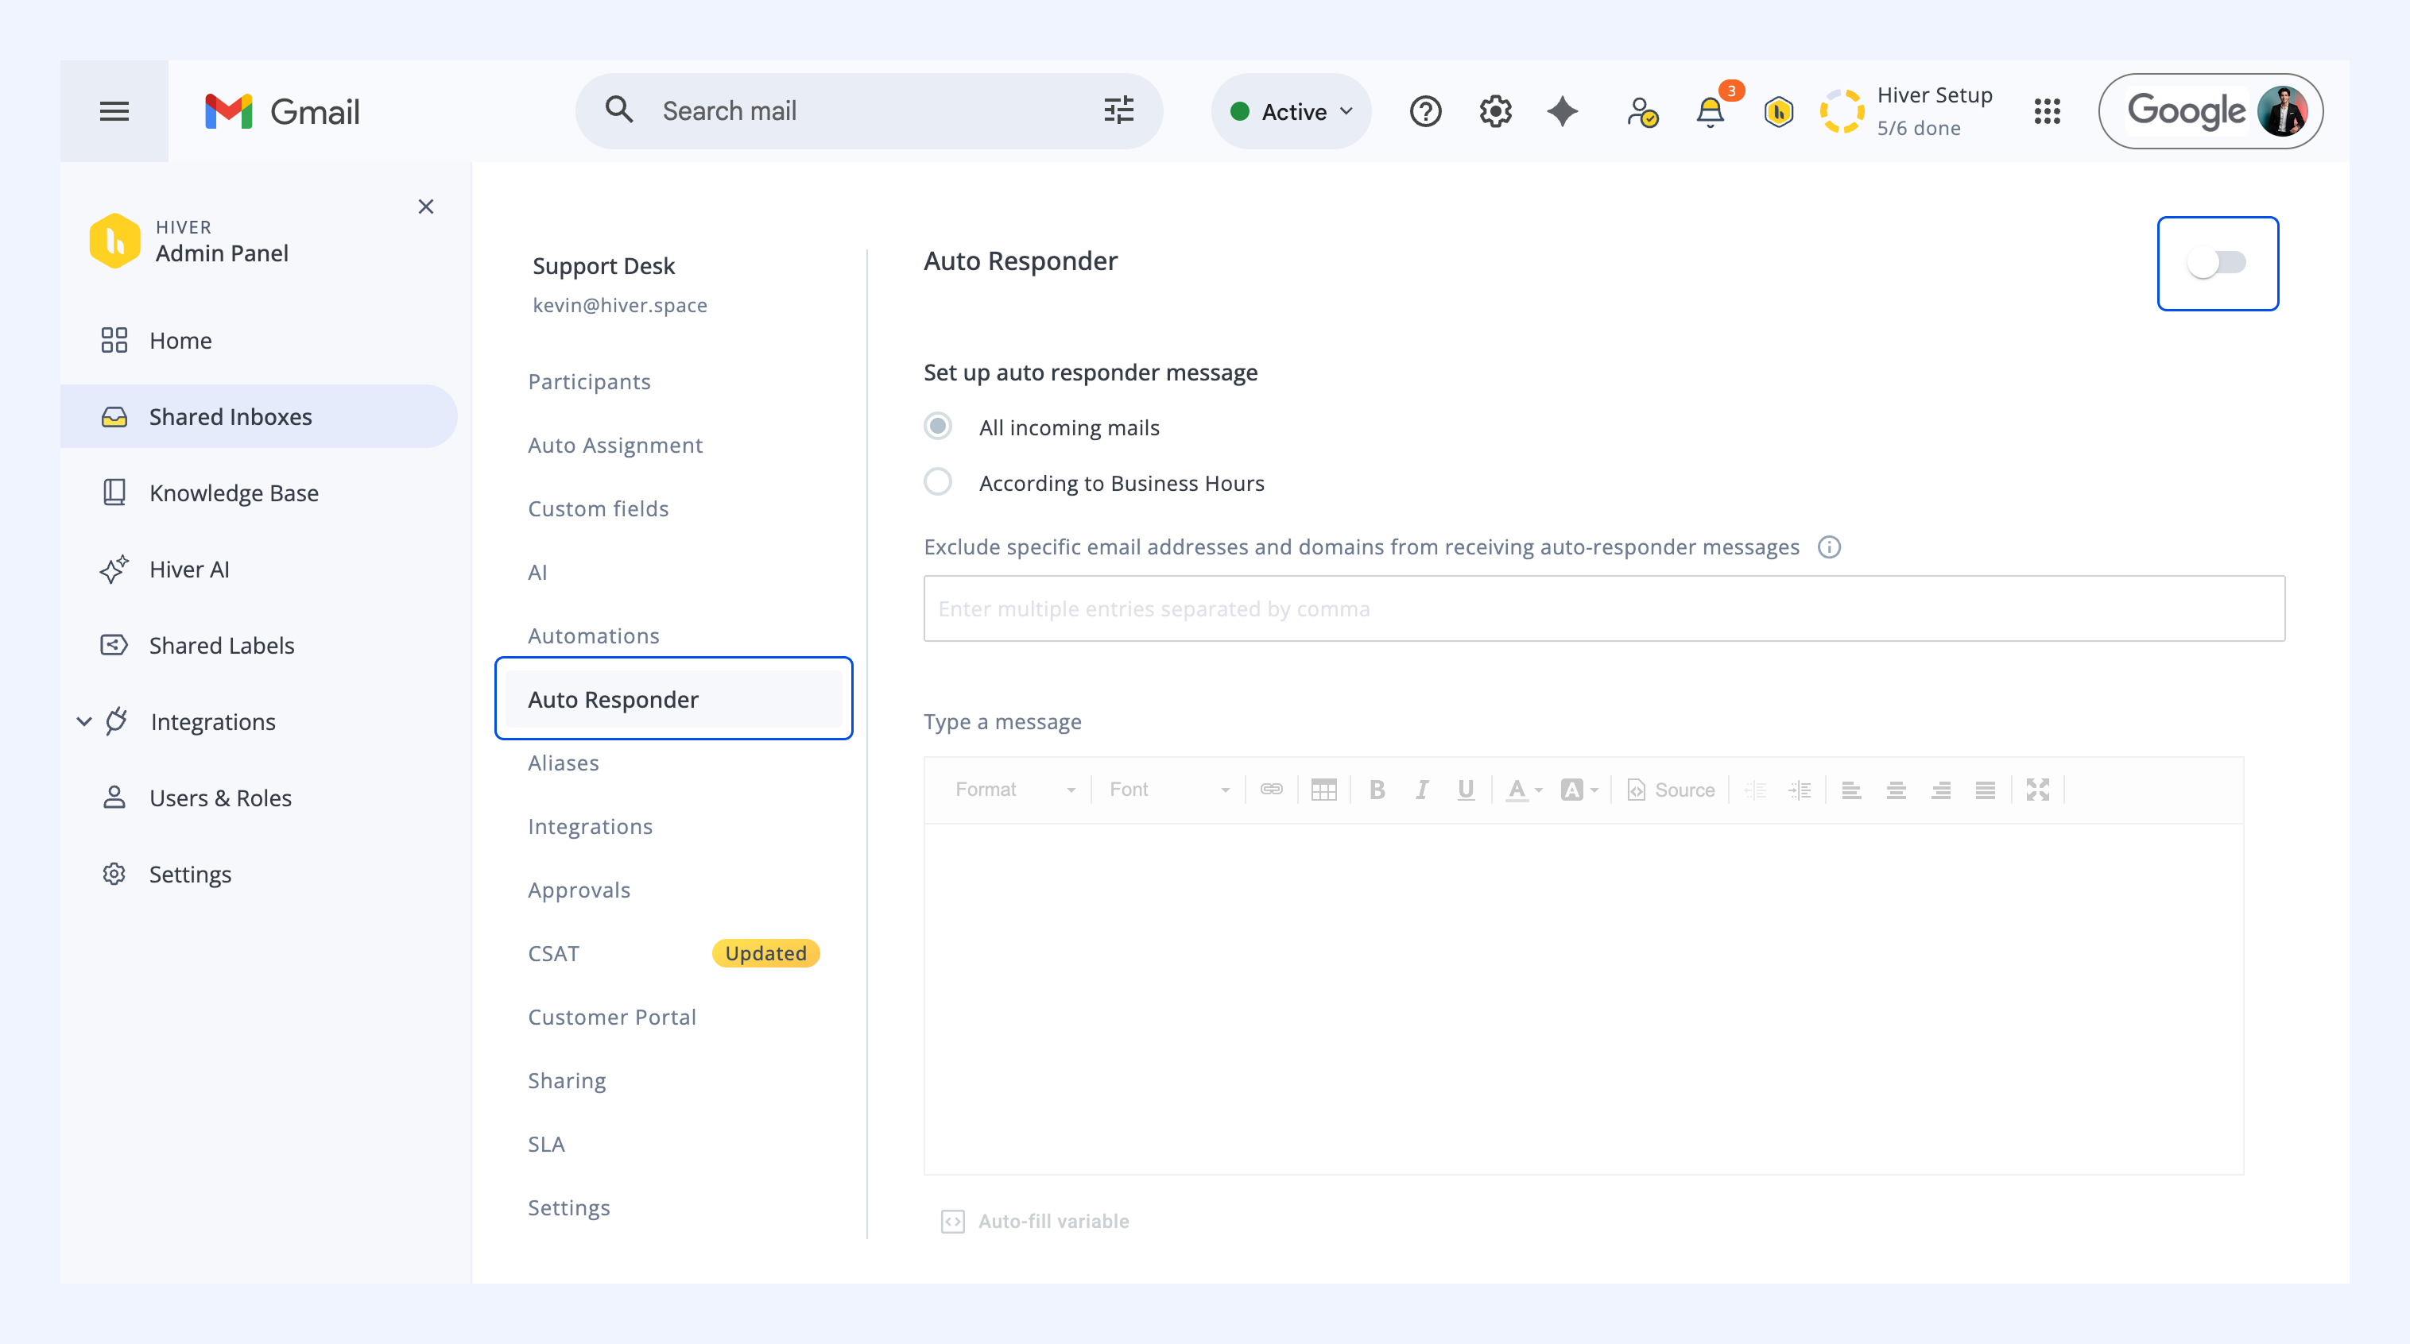Increase indent in the editor
Screen dimensions: 2410x1344
tap(1800, 790)
